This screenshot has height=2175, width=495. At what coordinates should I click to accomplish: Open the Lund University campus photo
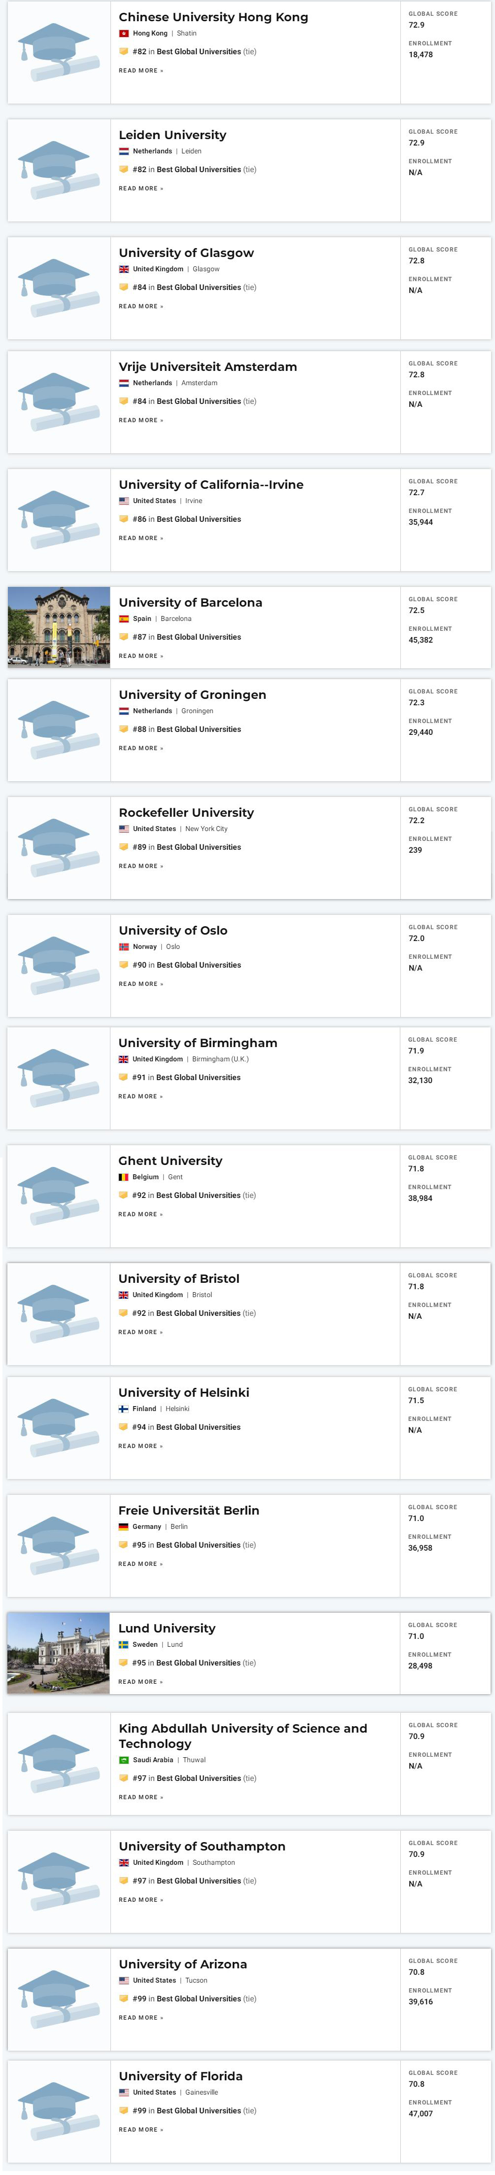pyautogui.click(x=58, y=1652)
